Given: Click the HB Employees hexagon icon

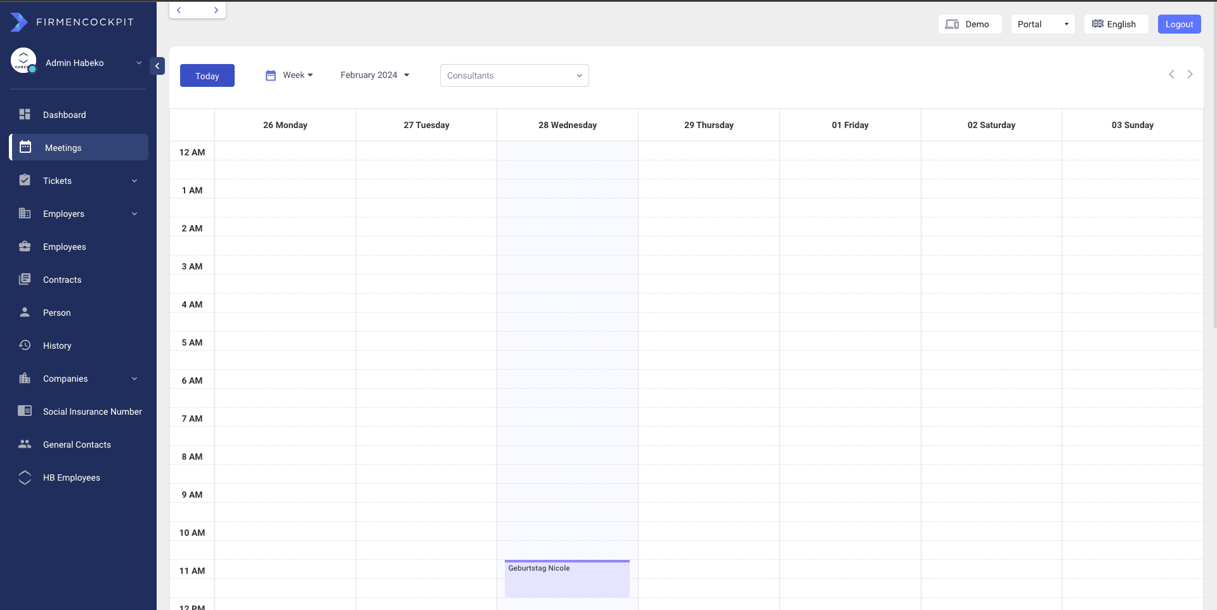Looking at the screenshot, I should (25, 477).
